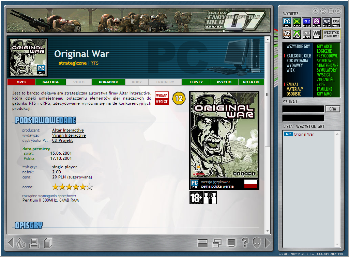
Task: Click the Polish flag language icon
Action: [251, 184]
